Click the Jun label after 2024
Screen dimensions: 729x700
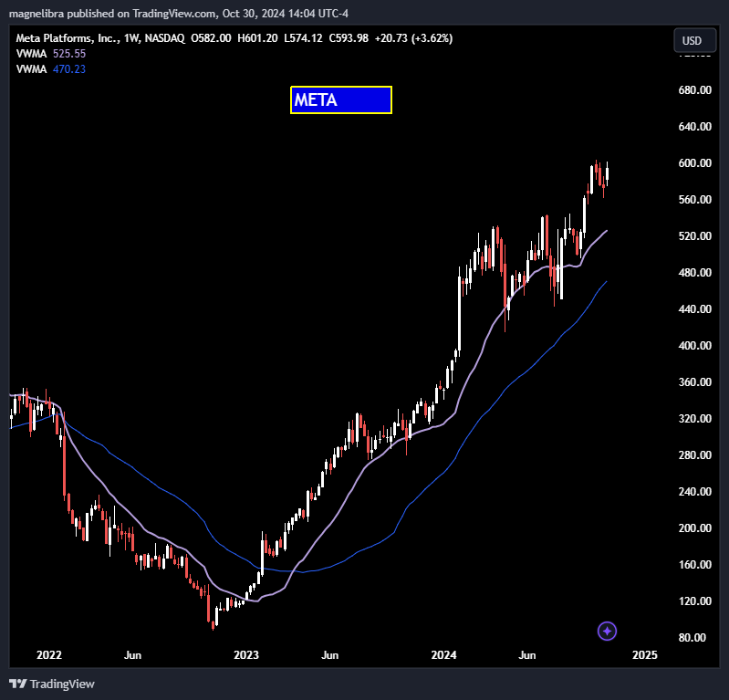click(526, 655)
